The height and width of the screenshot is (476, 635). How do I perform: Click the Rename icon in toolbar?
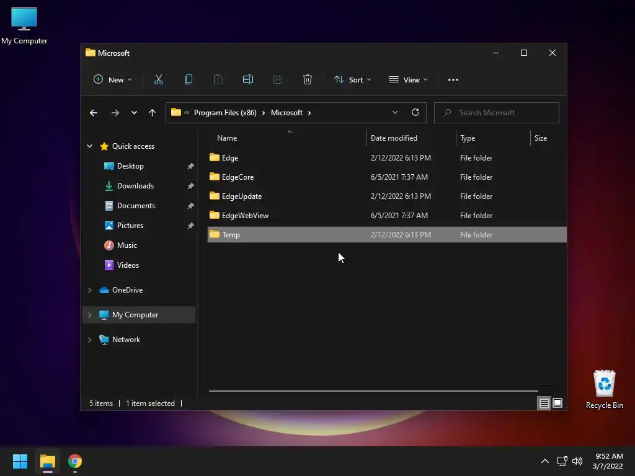(x=248, y=80)
